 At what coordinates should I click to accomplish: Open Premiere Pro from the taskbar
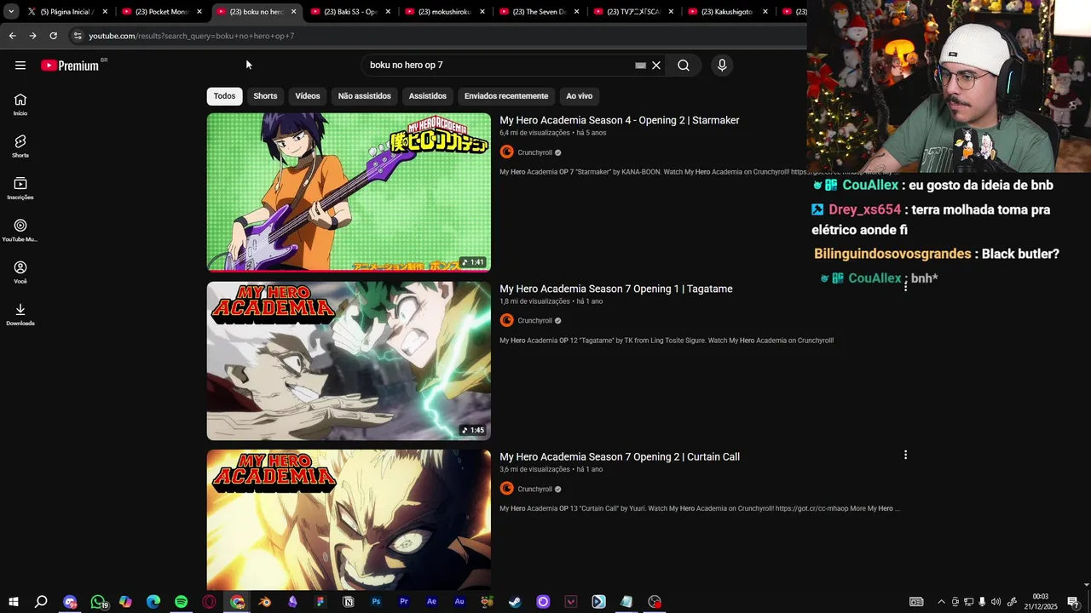pos(404,602)
